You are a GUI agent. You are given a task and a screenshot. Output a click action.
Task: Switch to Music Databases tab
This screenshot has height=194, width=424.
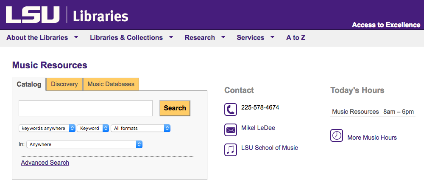pos(111,84)
